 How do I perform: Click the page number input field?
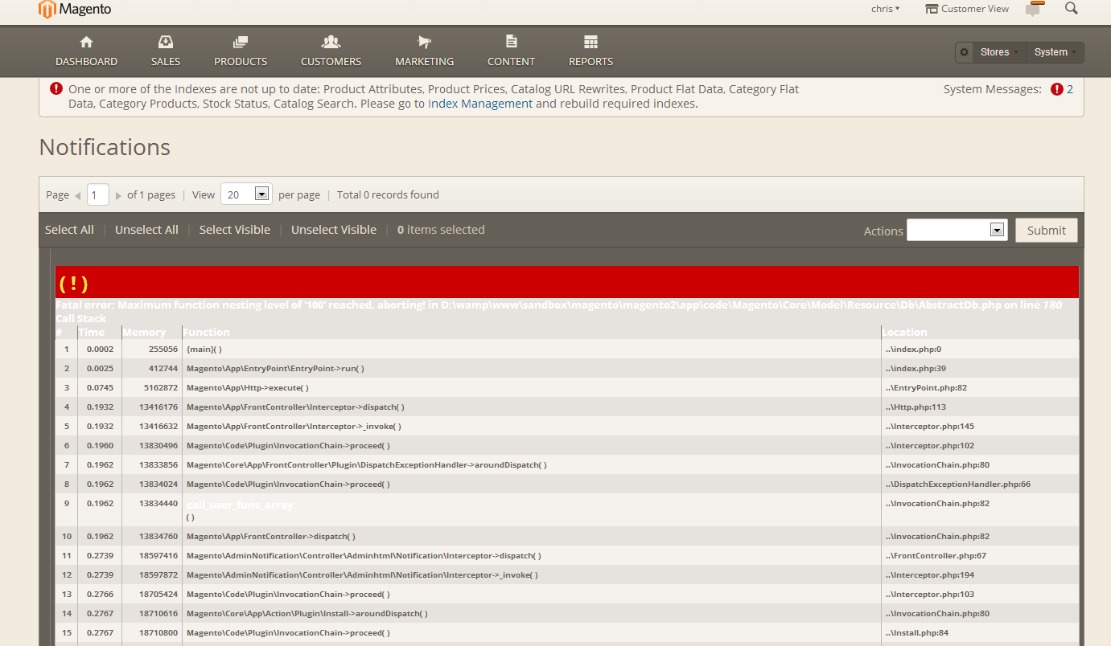98,194
